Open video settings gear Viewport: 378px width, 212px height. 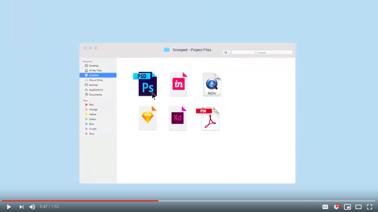click(337, 207)
